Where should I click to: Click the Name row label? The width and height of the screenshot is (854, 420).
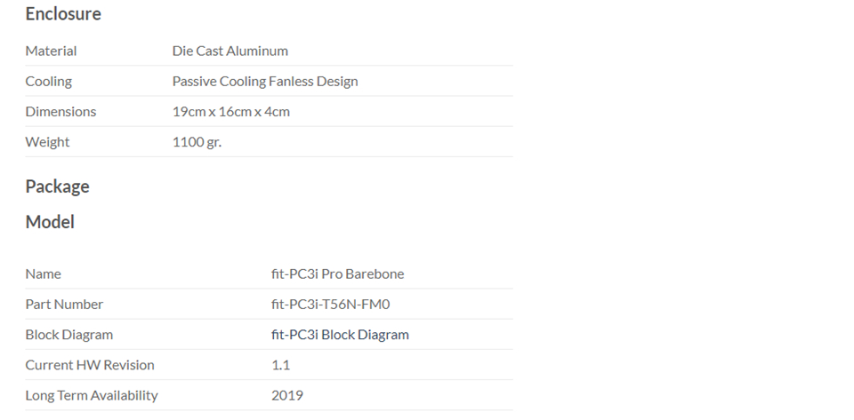(x=43, y=273)
